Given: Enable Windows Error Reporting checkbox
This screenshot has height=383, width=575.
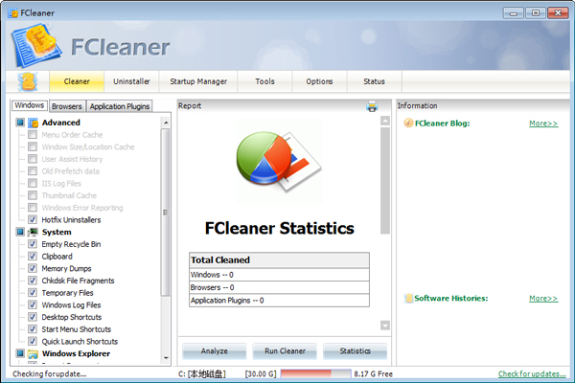Looking at the screenshot, I should pyautogui.click(x=33, y=208).
